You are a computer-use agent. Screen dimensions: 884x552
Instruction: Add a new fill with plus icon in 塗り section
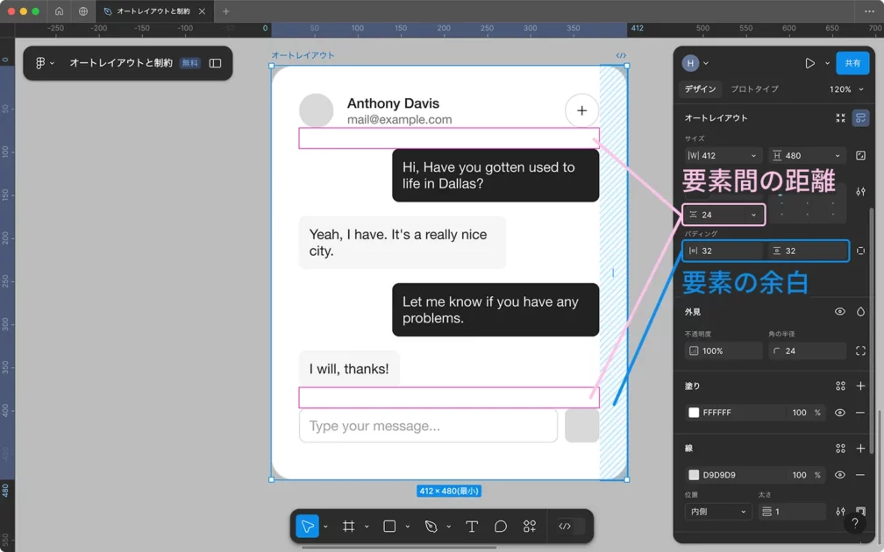coord(860,386)
